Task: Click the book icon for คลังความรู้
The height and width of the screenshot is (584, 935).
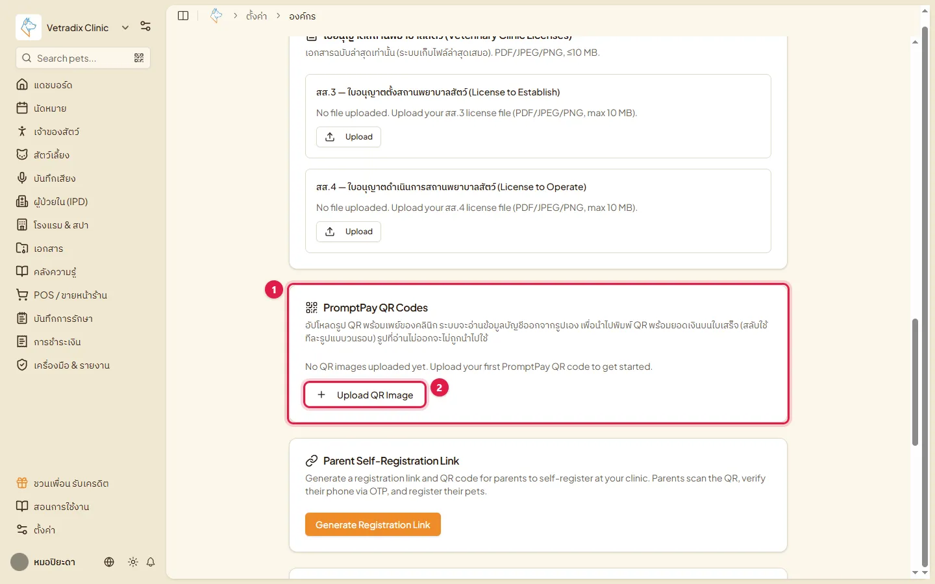Action: click(x=22, y=271)
